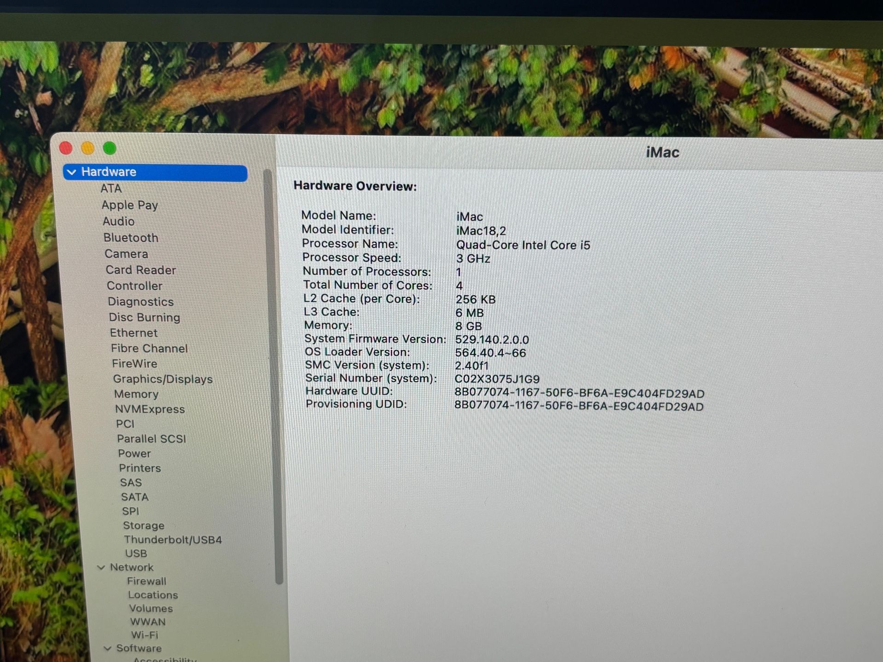The width and height of the screenshot is (883, 662).
Task: Select PCI in the hardware list
Action: [125, 424]
